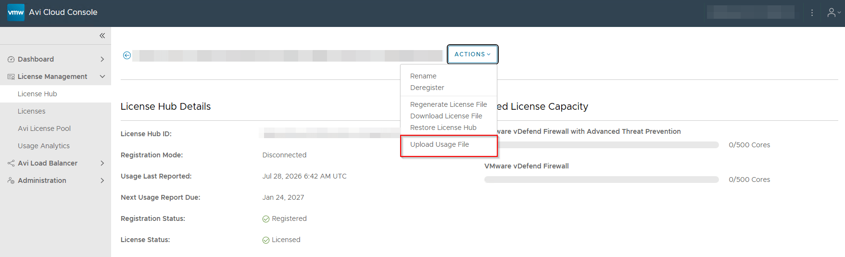Image resolution: width=845 pixels, height=257 pixels.
Task: Click the Registered green check icon
Action: coord(266,219)
